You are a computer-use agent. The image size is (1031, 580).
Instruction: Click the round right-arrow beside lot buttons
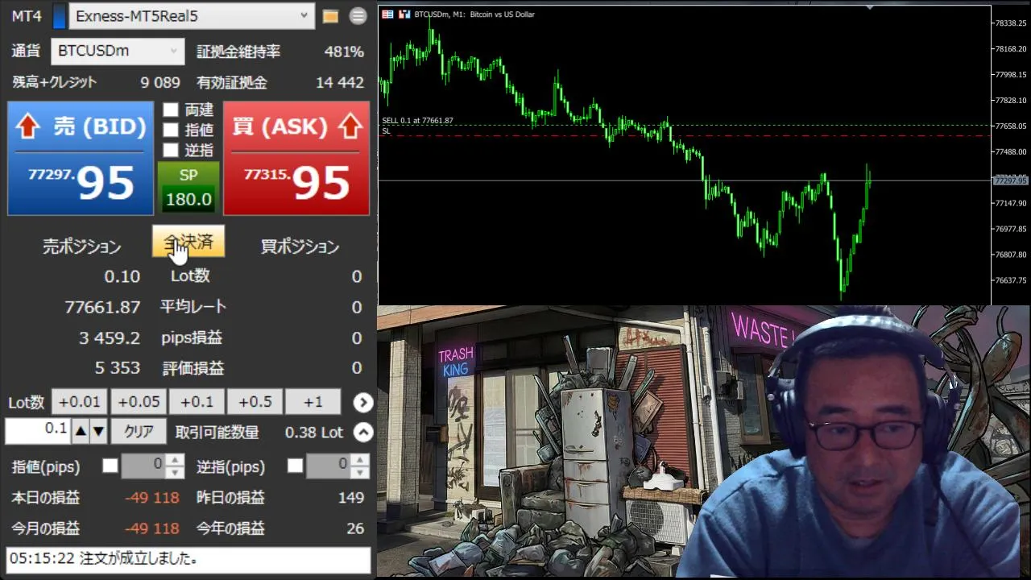coord(363,402)
